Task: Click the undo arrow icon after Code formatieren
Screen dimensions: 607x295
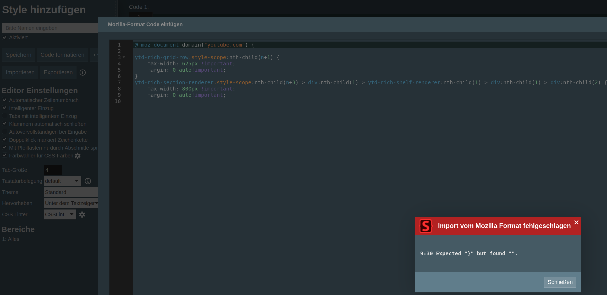Action: [x=96, y=55]
